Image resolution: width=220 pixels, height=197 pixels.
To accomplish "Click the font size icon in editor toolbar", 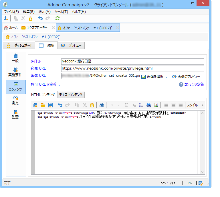I will pyautogui.click(x=134, y=105).
